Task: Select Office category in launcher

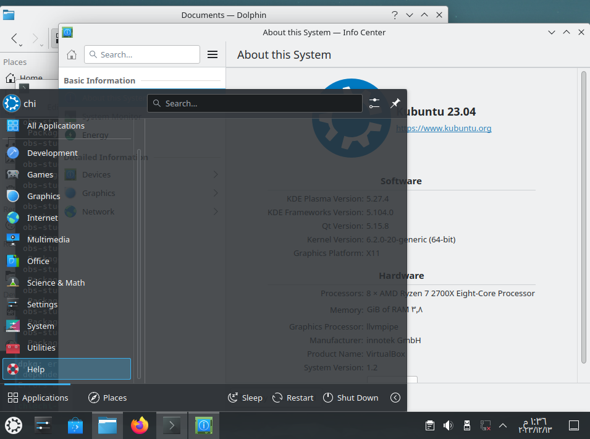Action: tap(67, 261)
